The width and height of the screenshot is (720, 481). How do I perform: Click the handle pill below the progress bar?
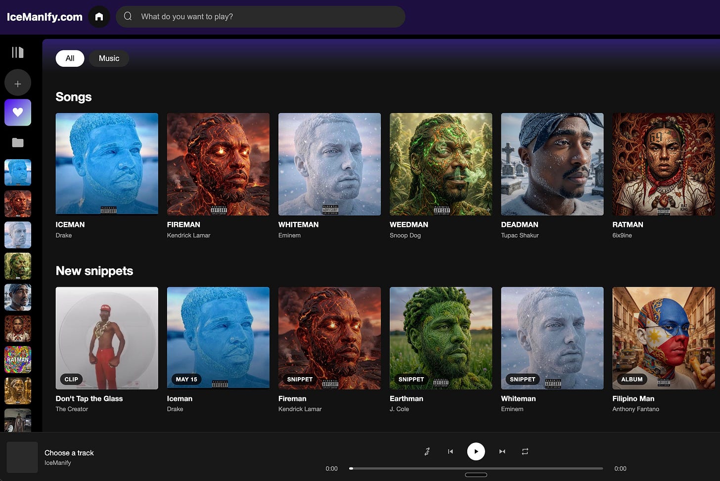coord(476,475)
